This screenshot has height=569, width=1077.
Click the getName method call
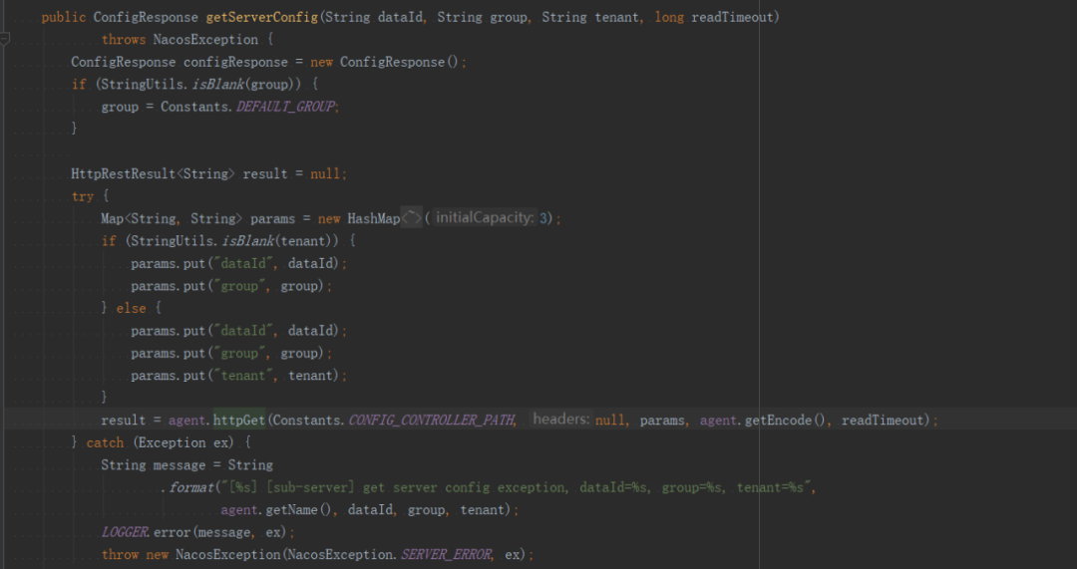291,510
